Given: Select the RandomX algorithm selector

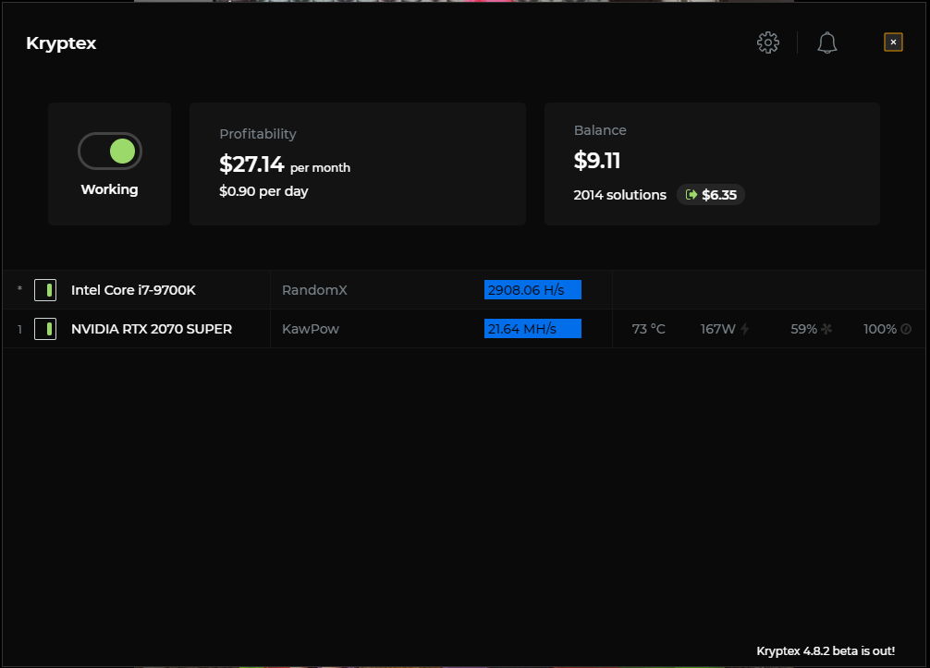Looking at the screenshot, I should 314,289.
